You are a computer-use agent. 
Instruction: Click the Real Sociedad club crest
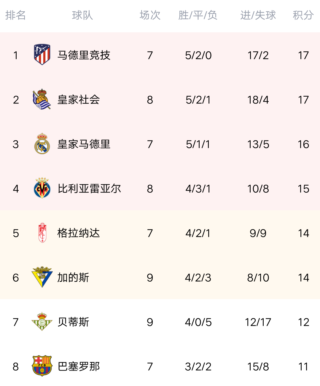42,99
